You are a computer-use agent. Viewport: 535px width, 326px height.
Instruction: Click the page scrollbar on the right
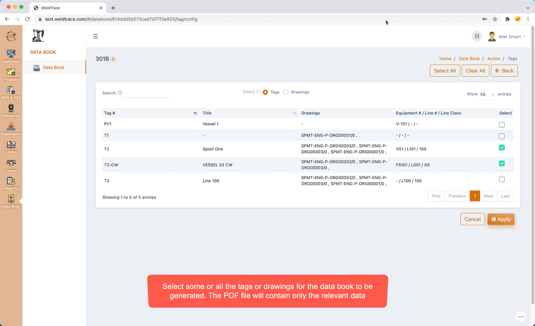533,167
